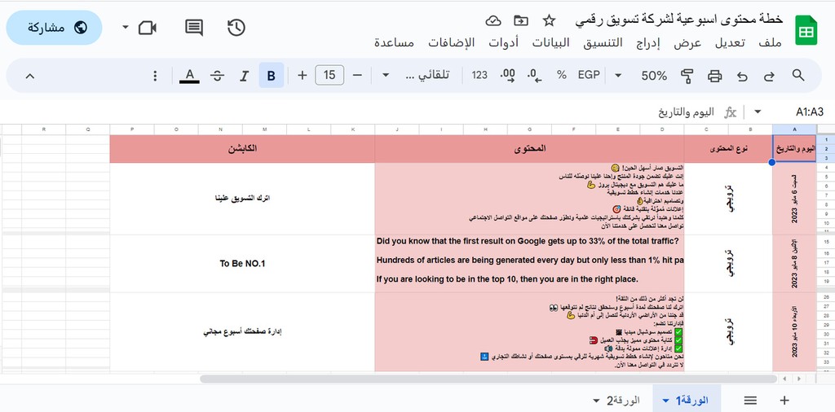Search the menus with magnifier icon
Screen dimensions: 835x412
(x=797, y=76)
